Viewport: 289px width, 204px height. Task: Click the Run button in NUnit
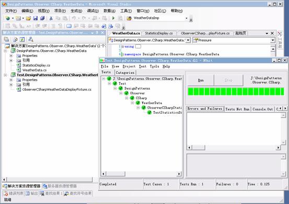click(201, 80)
